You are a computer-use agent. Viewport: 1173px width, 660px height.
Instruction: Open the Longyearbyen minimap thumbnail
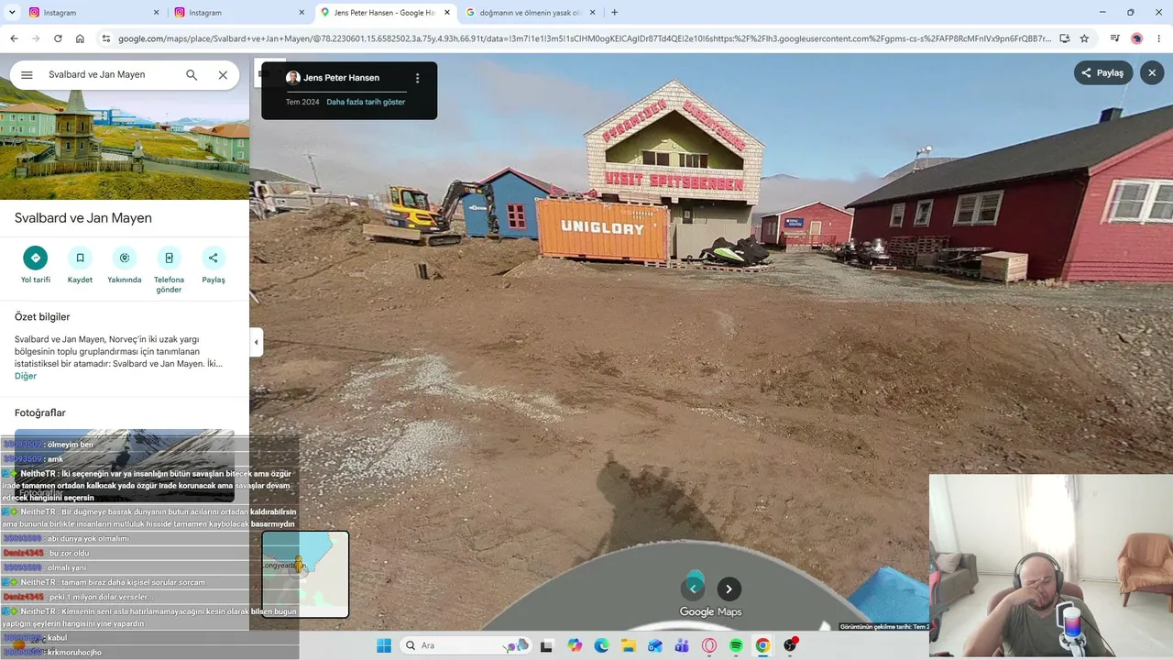point(305,575)
